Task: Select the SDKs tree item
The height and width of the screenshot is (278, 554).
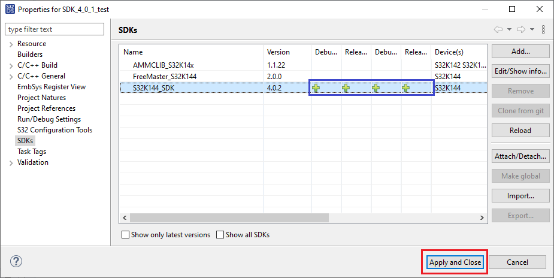Action: tap(25, 141)
